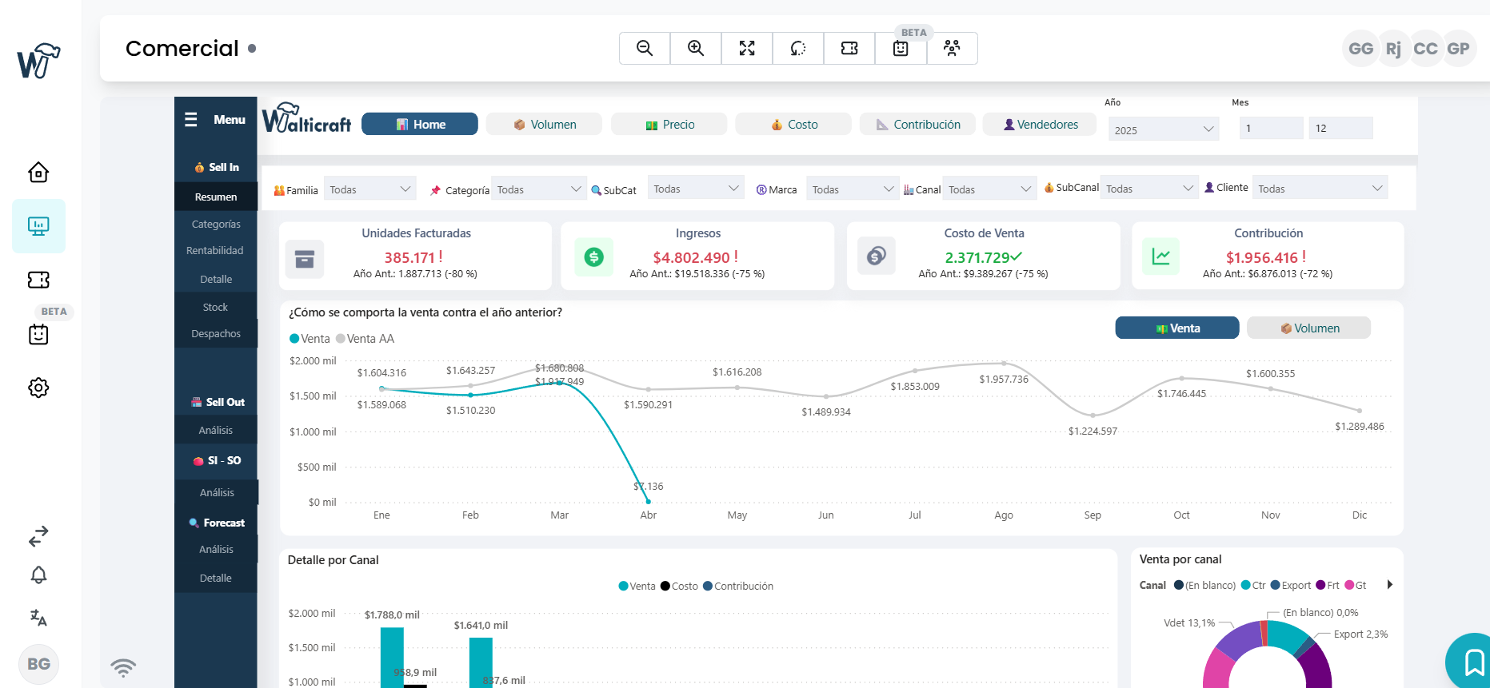1490x688 pixels.
Task: Switch chart to Volumen view
Action: coord(1308,328)
